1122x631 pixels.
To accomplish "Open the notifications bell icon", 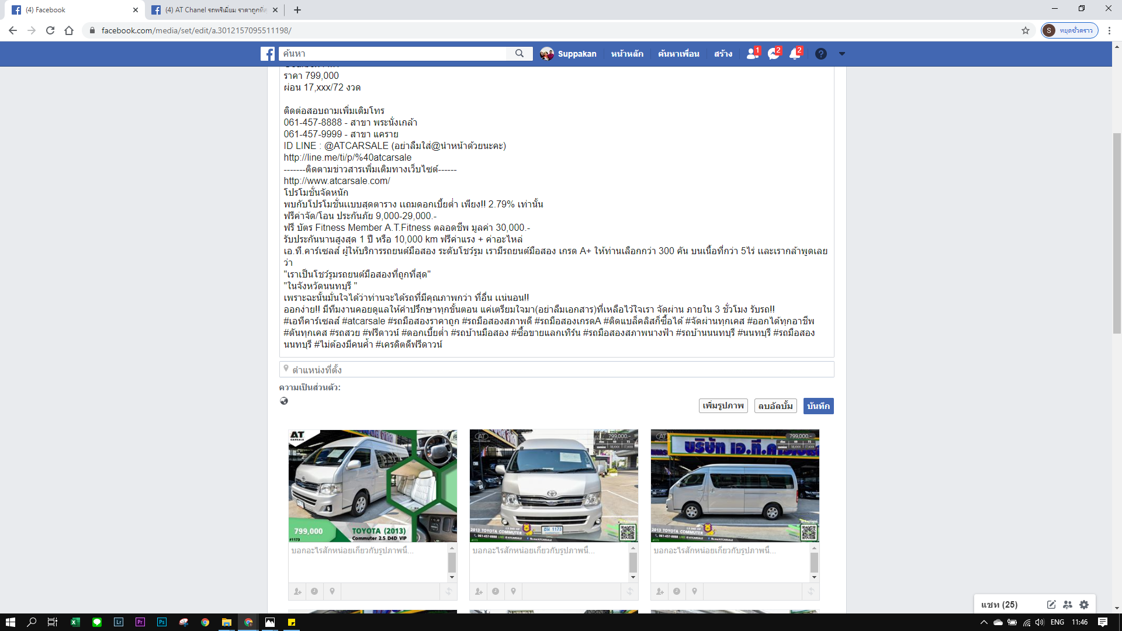I will tap(795, 54).
